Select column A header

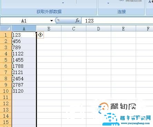[x=24, y=28]
